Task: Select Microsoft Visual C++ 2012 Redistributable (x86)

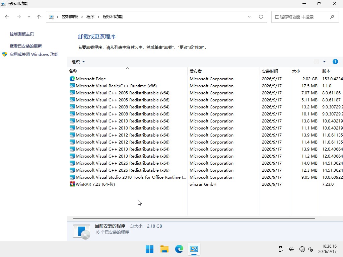Action: pyautogui.click(x=123, y=142)
